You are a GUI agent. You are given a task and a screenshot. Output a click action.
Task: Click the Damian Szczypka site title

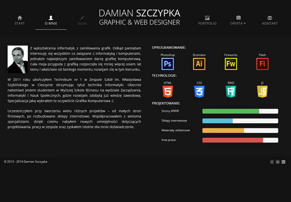(139, 17)
